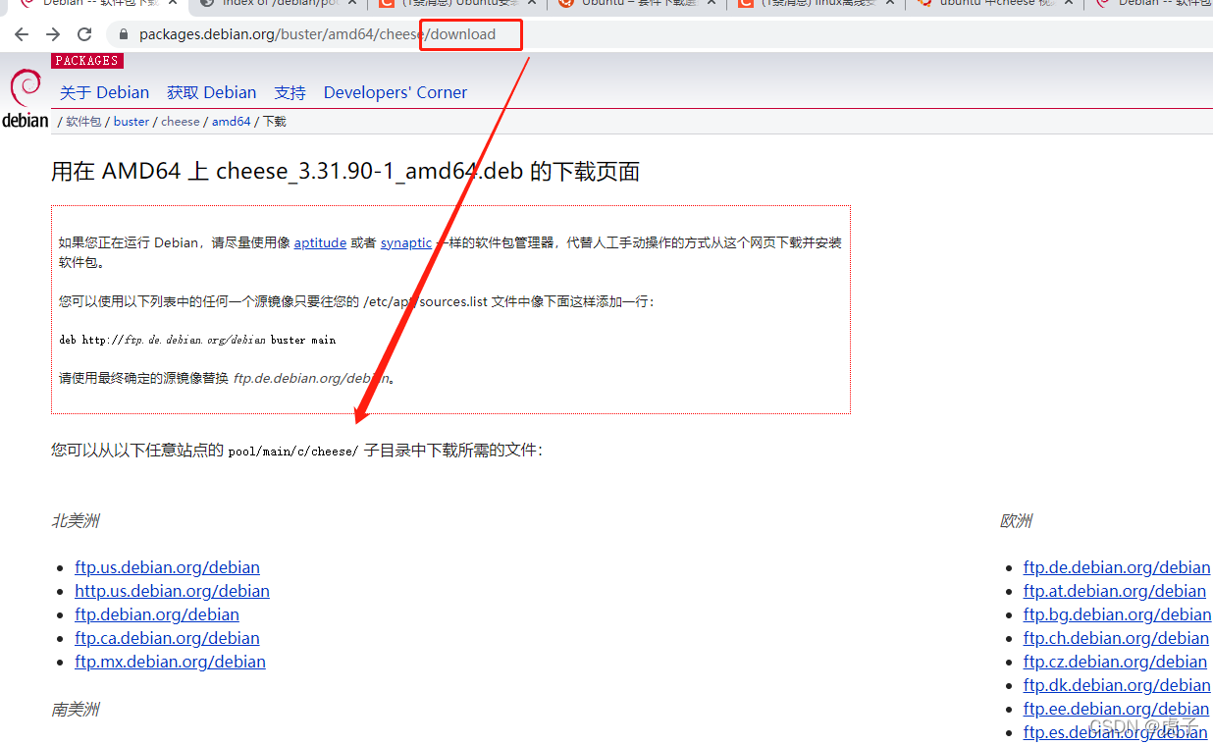Open the ftp.bg.debian.org/debian mirror link
1213x745 pixels.
tap(1118, 614)
